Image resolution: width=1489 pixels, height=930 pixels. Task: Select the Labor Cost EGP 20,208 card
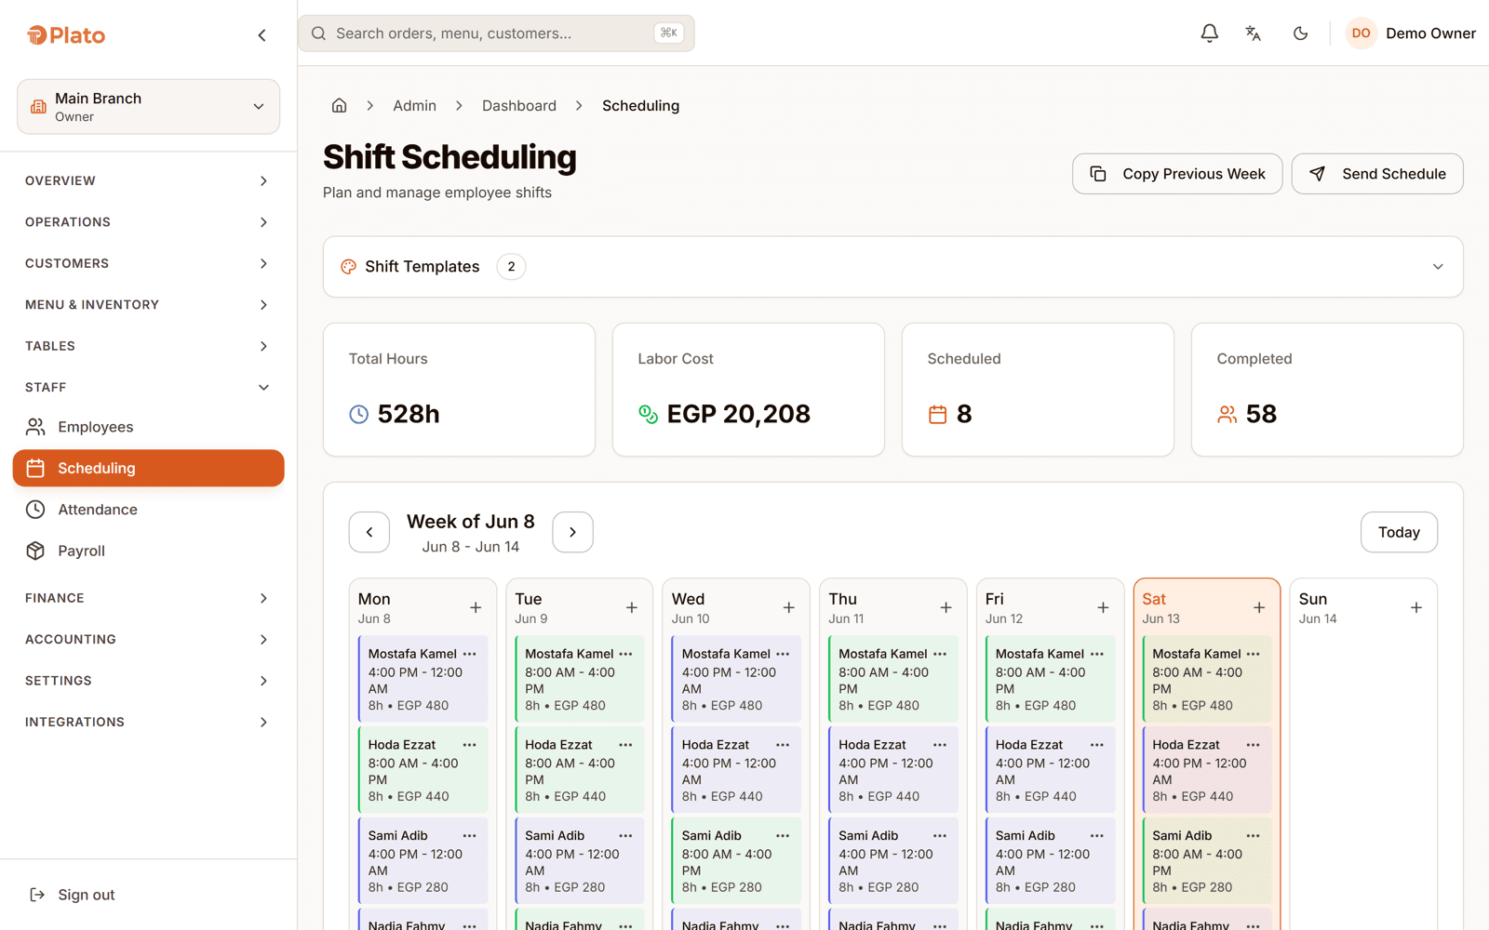coord(748,390)
